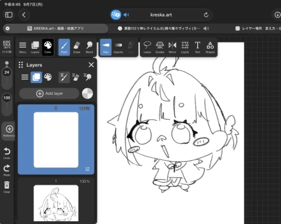Open the Color palette swatch

pyautogui.click(x=48, y=47)
